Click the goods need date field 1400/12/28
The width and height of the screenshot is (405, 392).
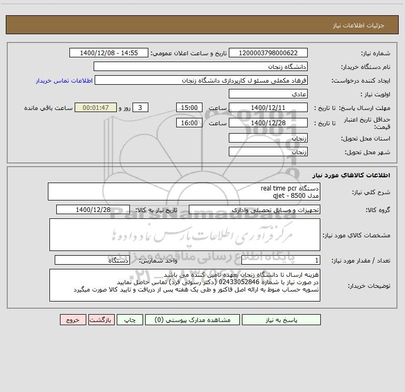[x=93, y=209]
